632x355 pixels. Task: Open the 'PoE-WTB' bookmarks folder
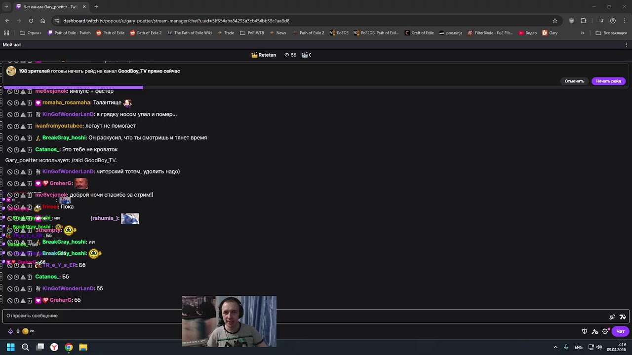tap(252, 33)
